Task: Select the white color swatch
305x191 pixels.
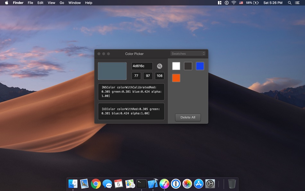Action: pyautogui.click(x=176, y=66)
